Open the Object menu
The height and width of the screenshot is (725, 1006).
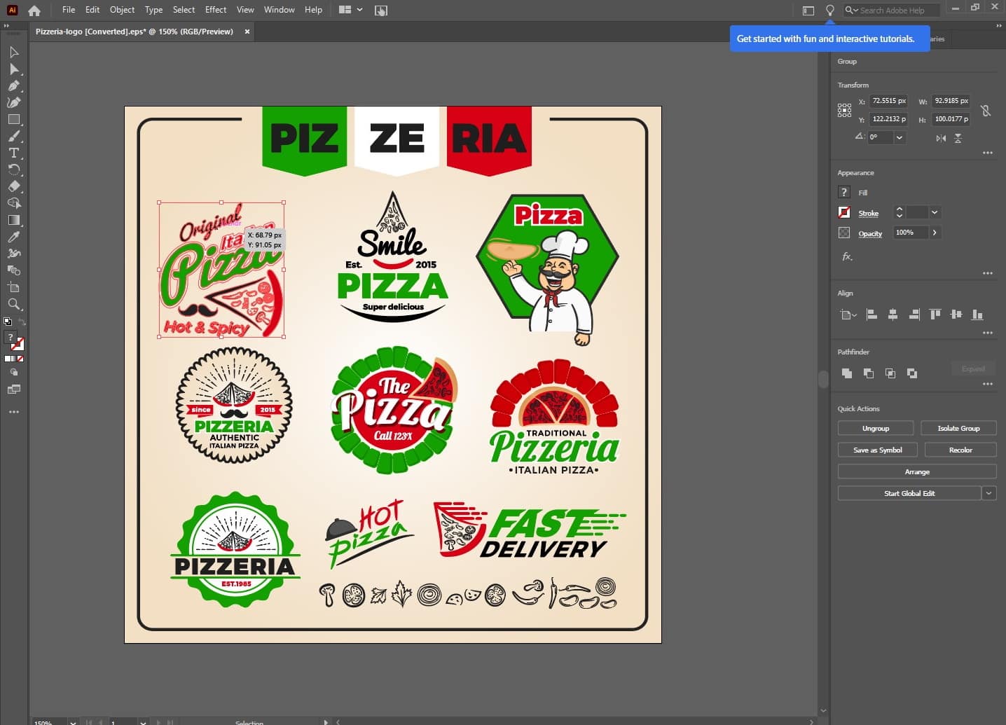pyautogui.click(x=122, y=10)
